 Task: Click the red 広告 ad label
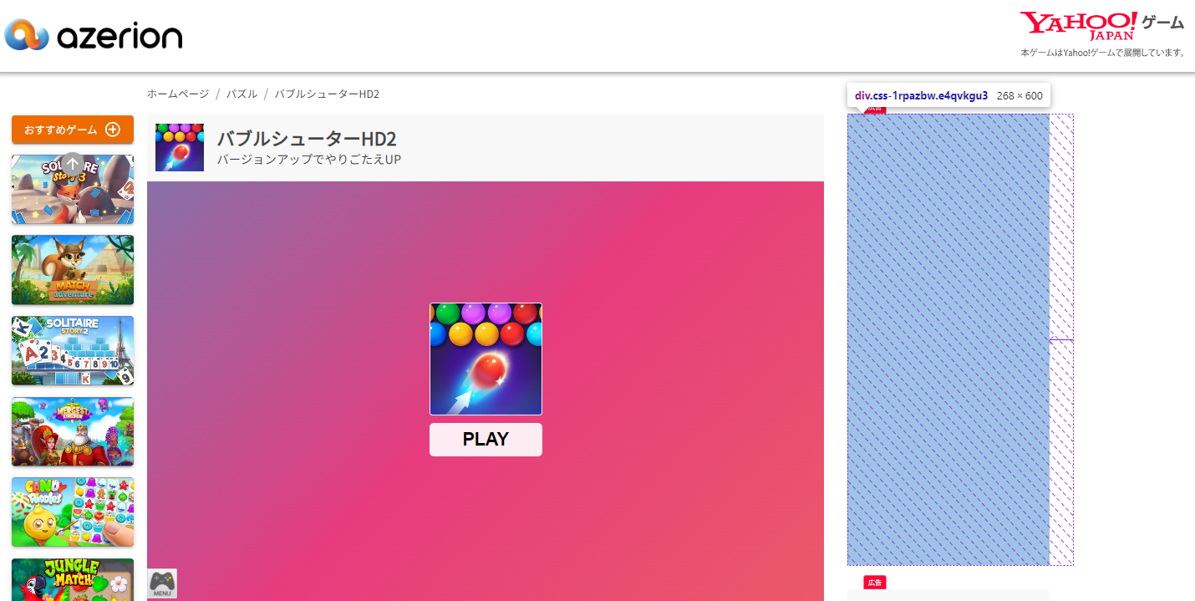[x=875, y=583]
